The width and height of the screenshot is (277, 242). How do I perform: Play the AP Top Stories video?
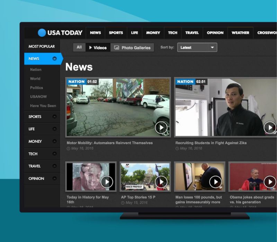click(161, 182)
